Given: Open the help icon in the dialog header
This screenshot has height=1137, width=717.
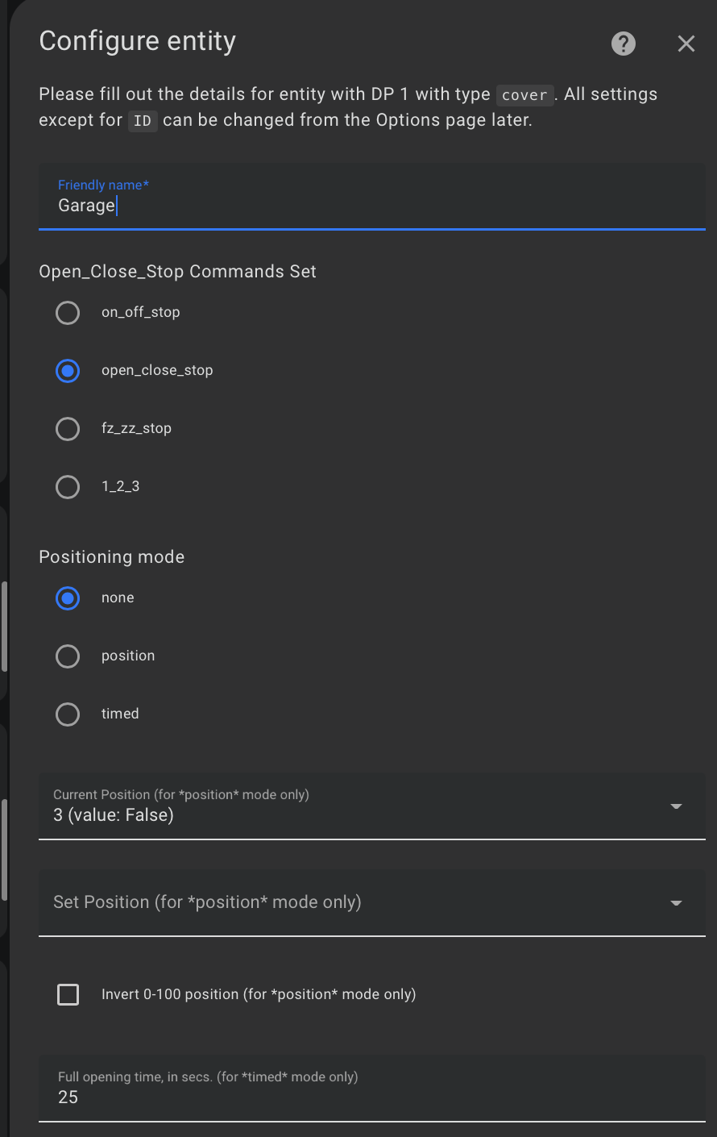Looking at the screenshot, I should pyautogui.click(x=623, y=44).
